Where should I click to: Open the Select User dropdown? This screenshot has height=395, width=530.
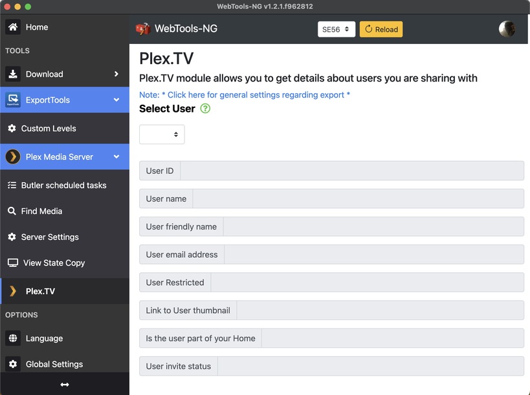[162, 134]
